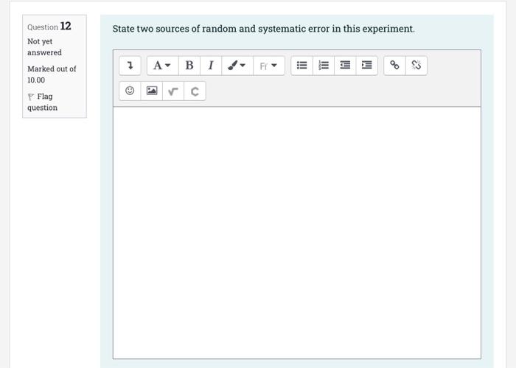
Task: Click the 'Not yet answered' status text
Action: pos(44,47)
